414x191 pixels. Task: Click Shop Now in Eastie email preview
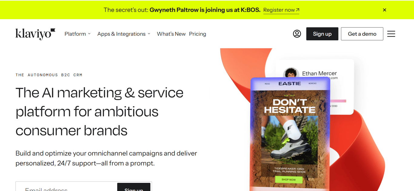click(289, 180)
